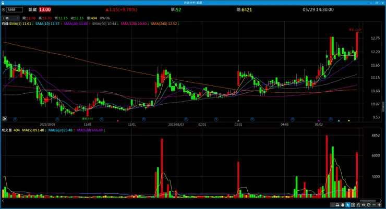Click cyan triangle marker near chart end
Viewport: 386px width, 209px height.
pos(339,121)
